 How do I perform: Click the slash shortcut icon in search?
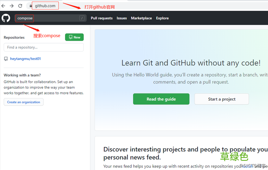[x=82, y=18]
